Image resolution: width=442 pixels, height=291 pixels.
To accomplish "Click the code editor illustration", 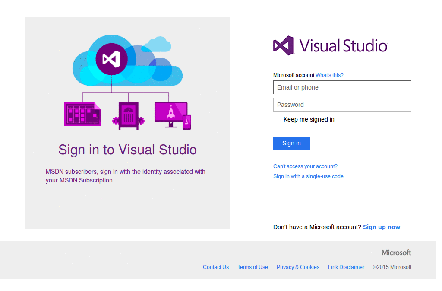I will tap(82, 115).
